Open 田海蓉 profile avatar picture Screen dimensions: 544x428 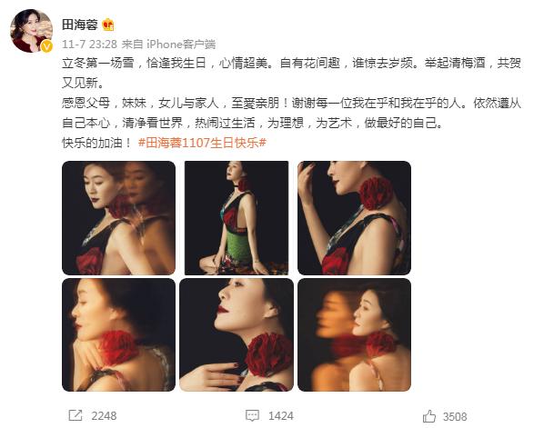tap(32, 31)
